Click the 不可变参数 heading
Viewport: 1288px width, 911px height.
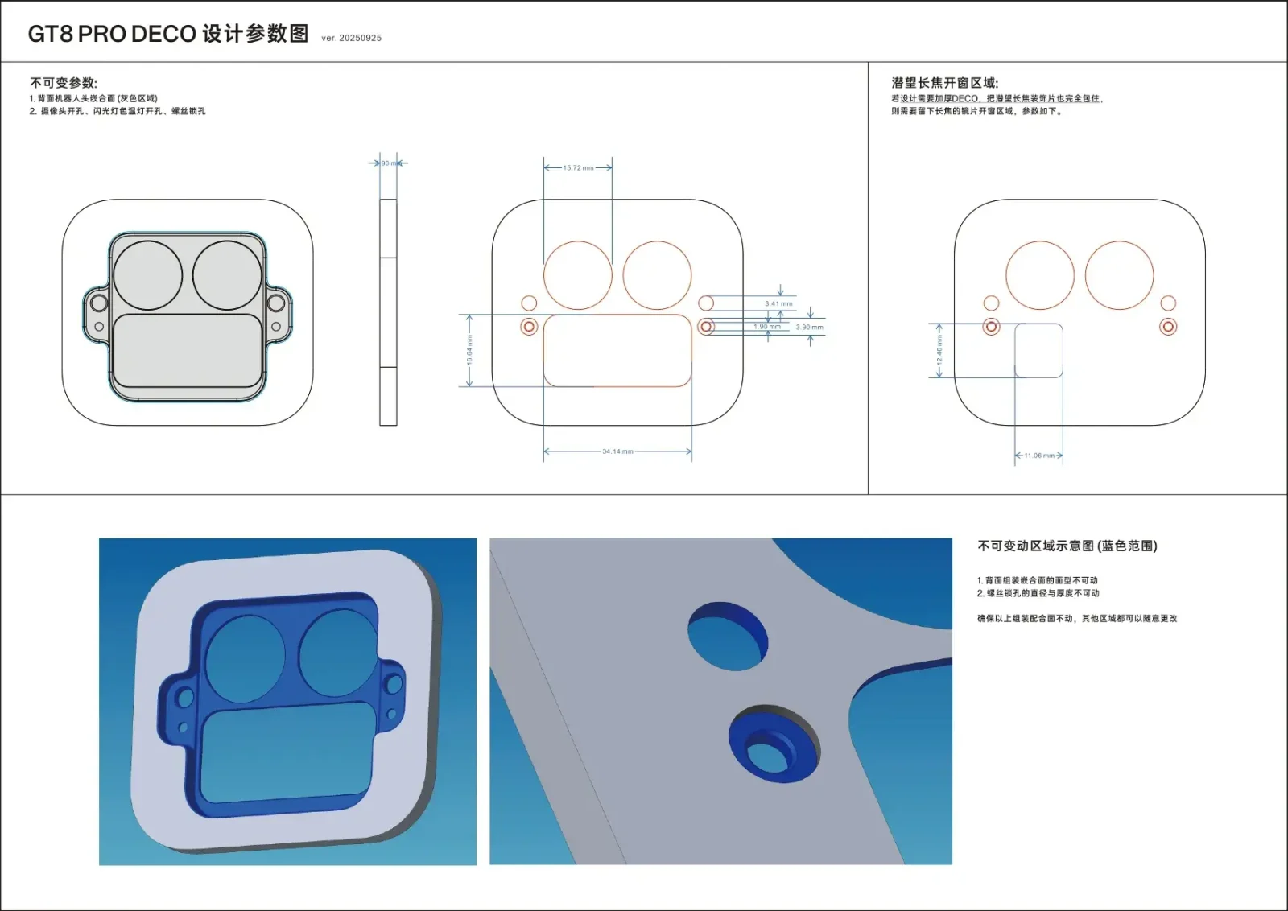[64, 83]
